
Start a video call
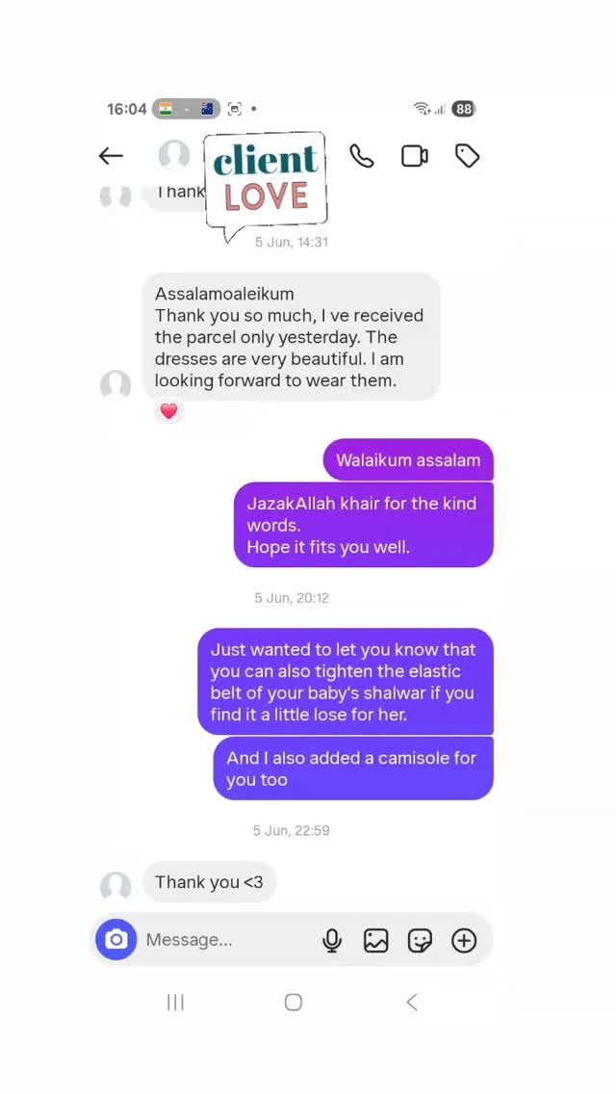(x=415, y=156)
